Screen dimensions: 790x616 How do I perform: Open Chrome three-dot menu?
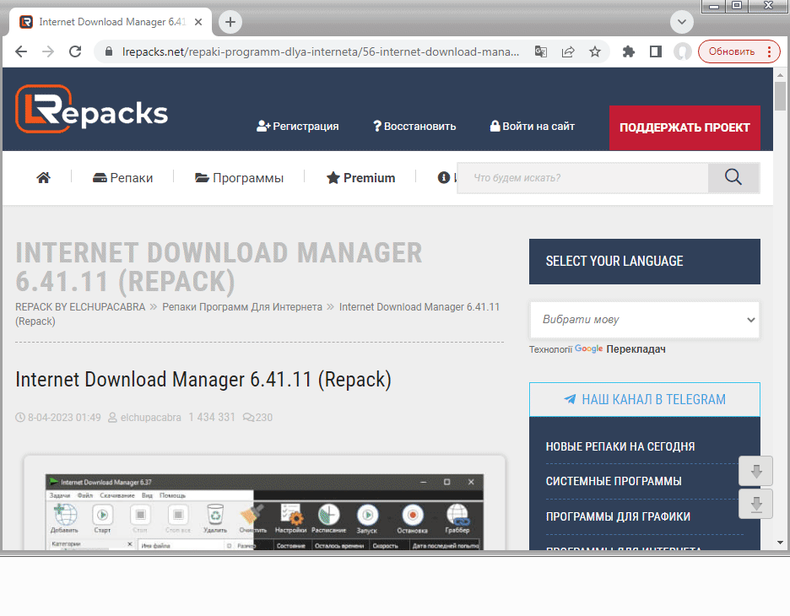point(770,51)
